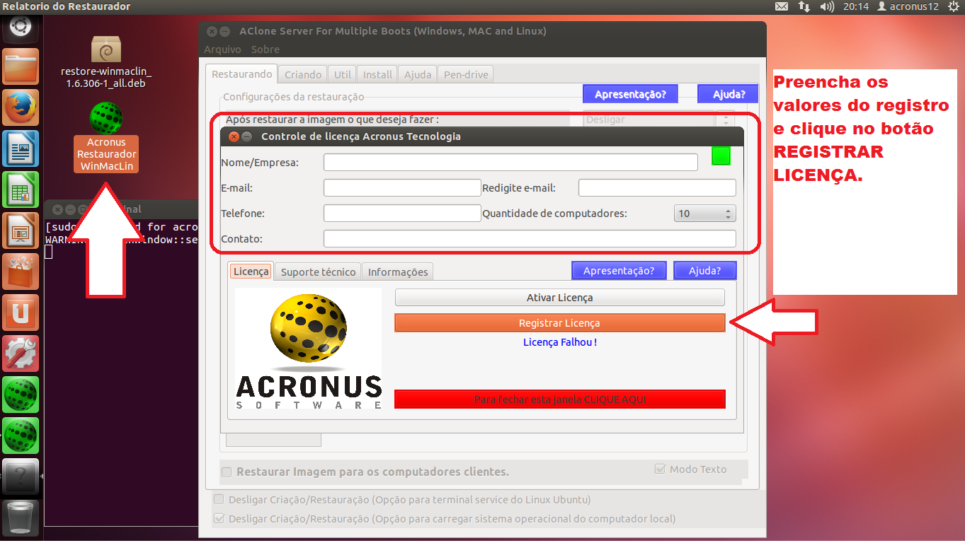This screenshot has width=965, height=543.
Task: Open the Trash in the launcher
Action: coord(21,518)
